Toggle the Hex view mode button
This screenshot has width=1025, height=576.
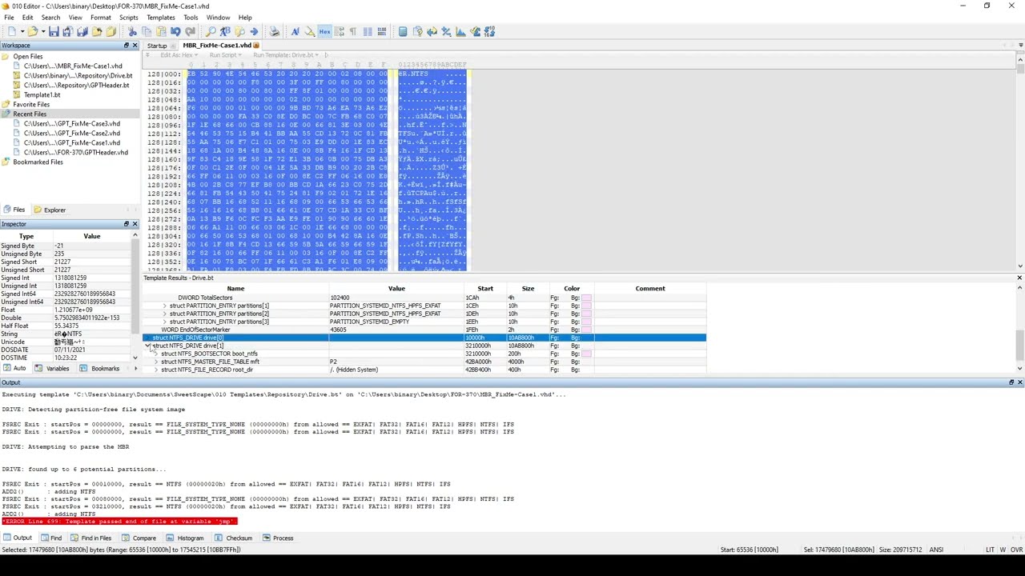(x=324, y=32)
